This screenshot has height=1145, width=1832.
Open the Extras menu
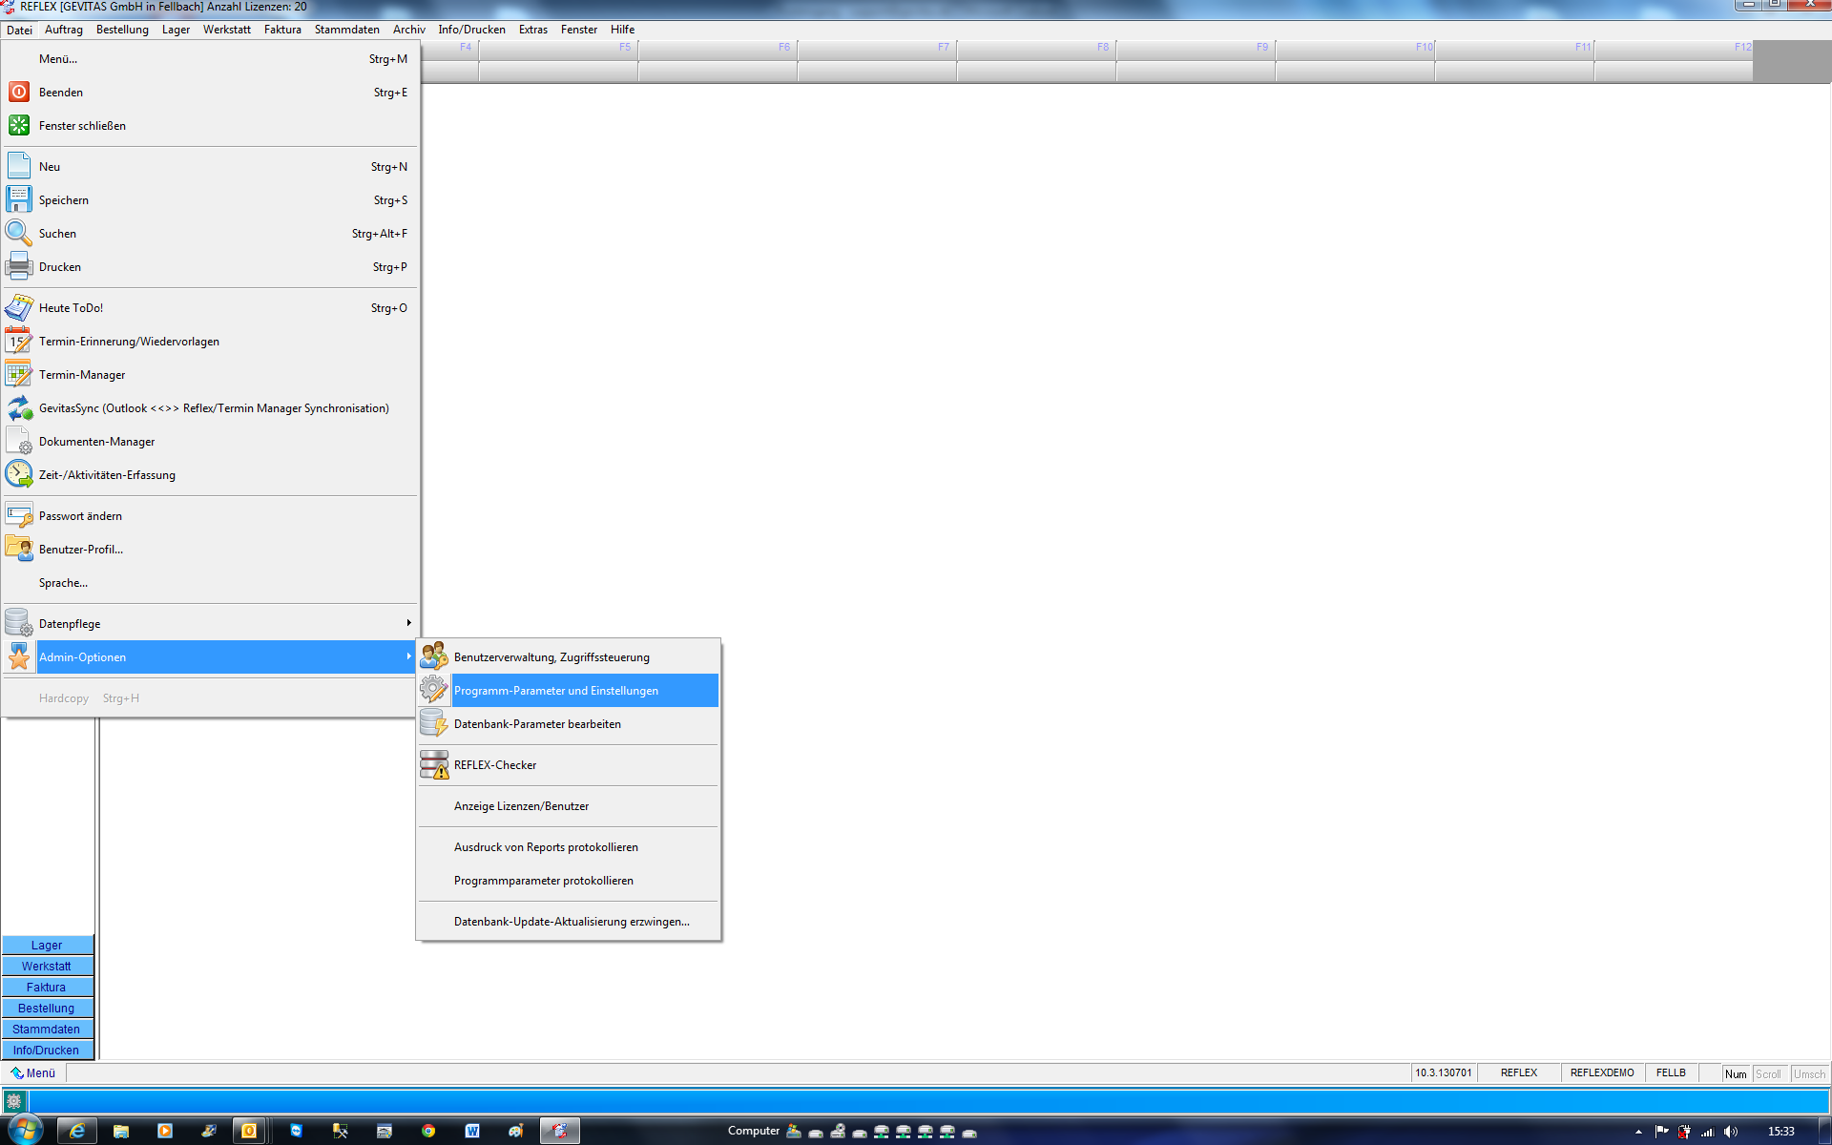533,30
